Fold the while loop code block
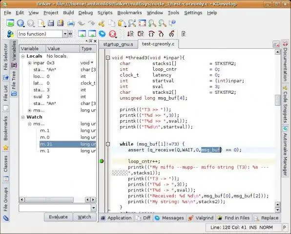 click(108, 144)
